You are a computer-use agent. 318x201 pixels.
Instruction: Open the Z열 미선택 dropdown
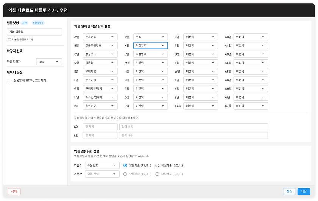pyautogui.click(x=201, y=97)
